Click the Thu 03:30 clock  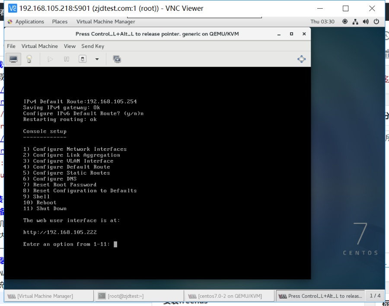click(322, 22)
